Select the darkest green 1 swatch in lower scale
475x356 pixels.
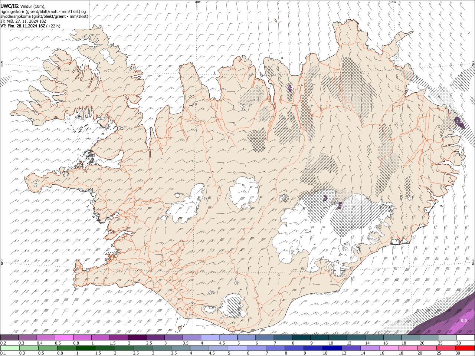[x=85, y=348]
